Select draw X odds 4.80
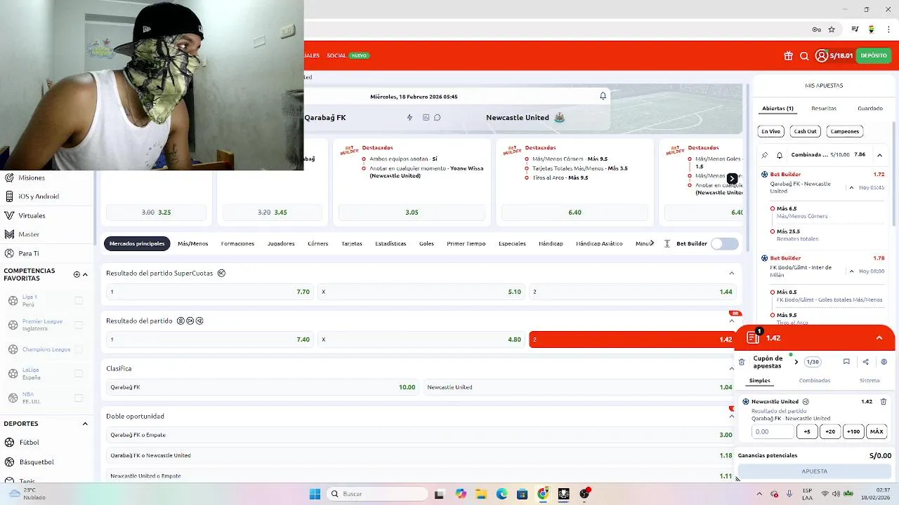899x505 pixels. [421, 339]
